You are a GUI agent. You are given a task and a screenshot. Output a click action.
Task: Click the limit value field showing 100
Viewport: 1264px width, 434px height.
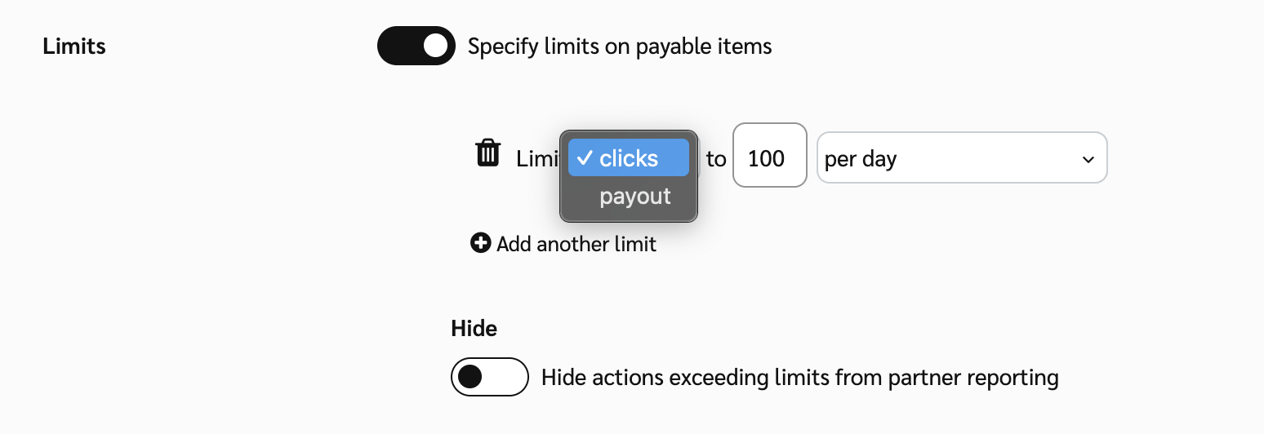769,158
